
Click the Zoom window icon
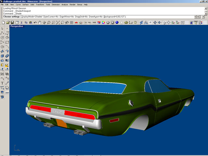53,22
